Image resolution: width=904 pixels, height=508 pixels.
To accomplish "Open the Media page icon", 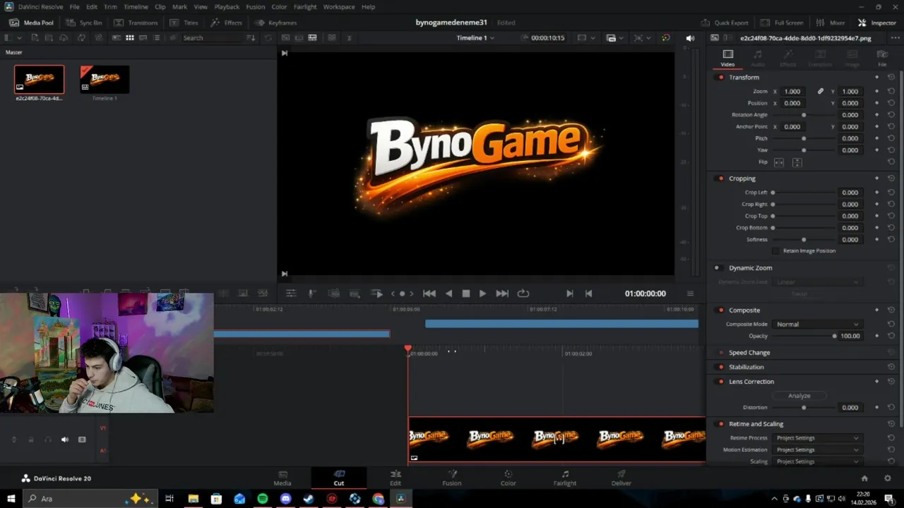I will tap(282, 478).
